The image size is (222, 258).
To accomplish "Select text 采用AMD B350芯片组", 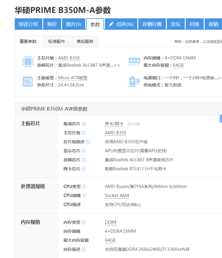I will 126,142.
